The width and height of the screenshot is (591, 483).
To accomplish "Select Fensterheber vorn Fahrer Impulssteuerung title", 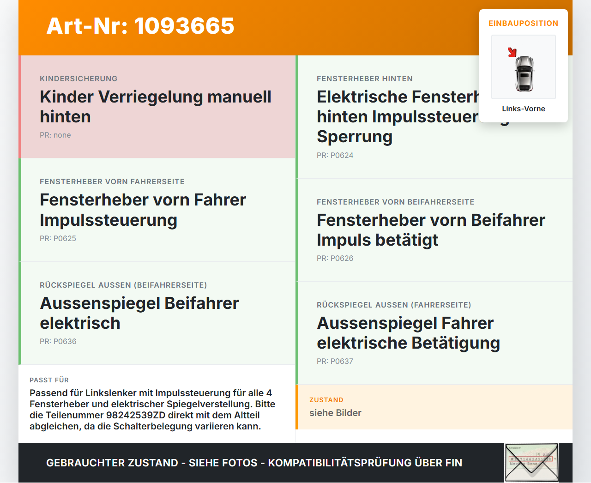I will coord(143,210).
